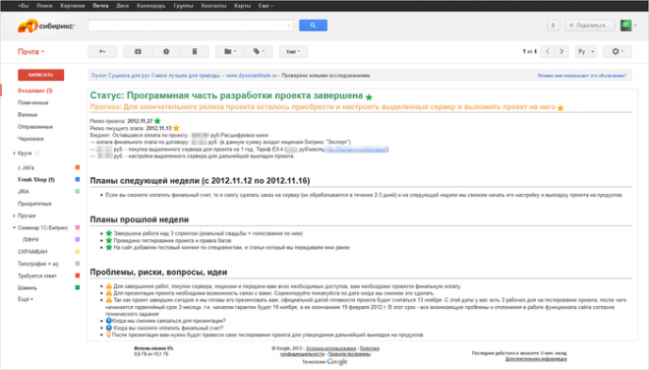Click the green square of Шамиль label
The width and height of the screenshot is (649, 370).
[77, 287]
